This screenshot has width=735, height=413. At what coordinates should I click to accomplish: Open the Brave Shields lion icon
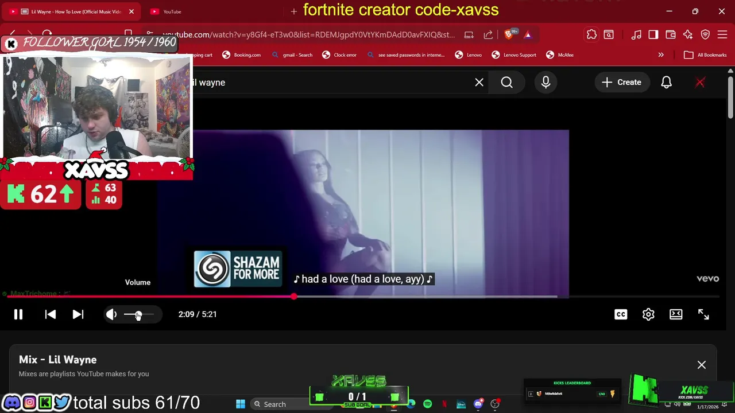[508, 35]
